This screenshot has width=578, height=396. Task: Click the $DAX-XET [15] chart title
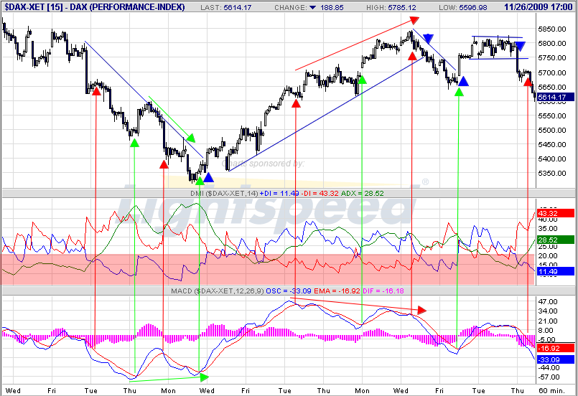pos(94,7)
